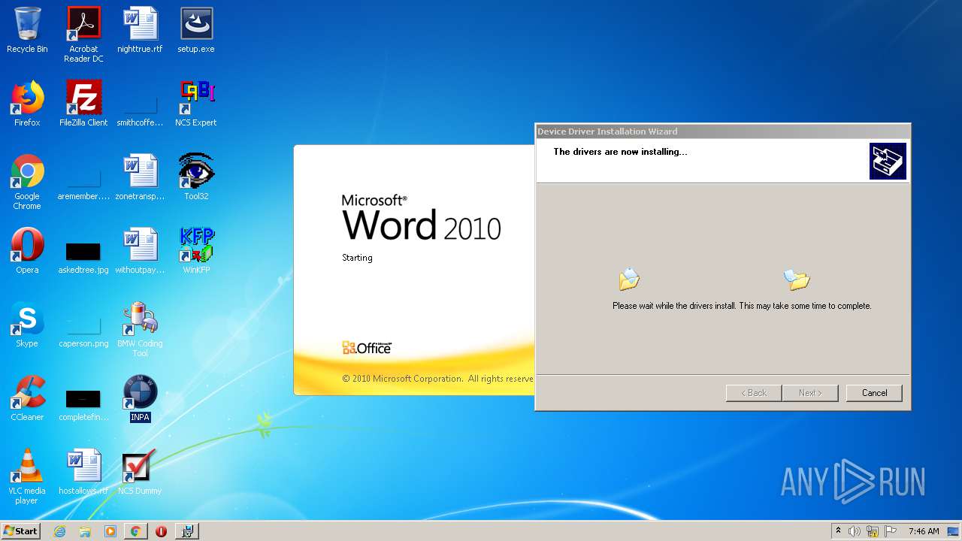Launch Acrobat Reader DC shortcut
The height and width of the screenshot is (541, 962).
83,35
